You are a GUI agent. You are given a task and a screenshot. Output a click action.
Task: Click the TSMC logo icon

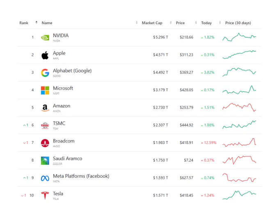(x=45, y=125)
